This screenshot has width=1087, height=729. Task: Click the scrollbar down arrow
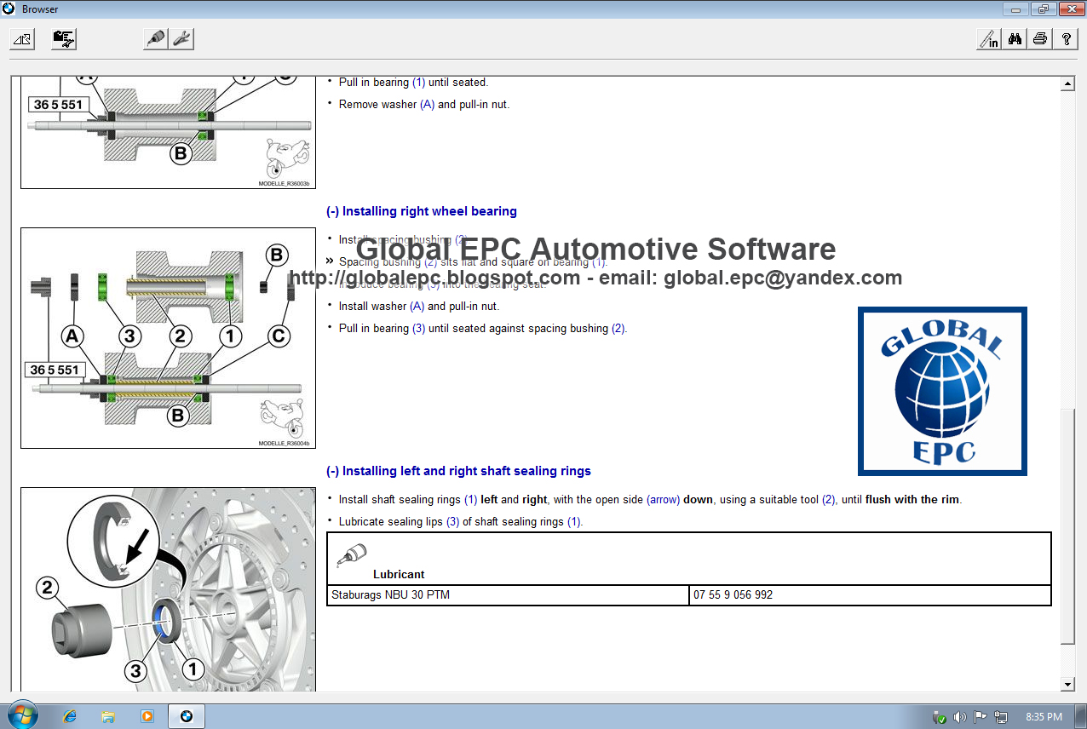(x=1068, y=684)
